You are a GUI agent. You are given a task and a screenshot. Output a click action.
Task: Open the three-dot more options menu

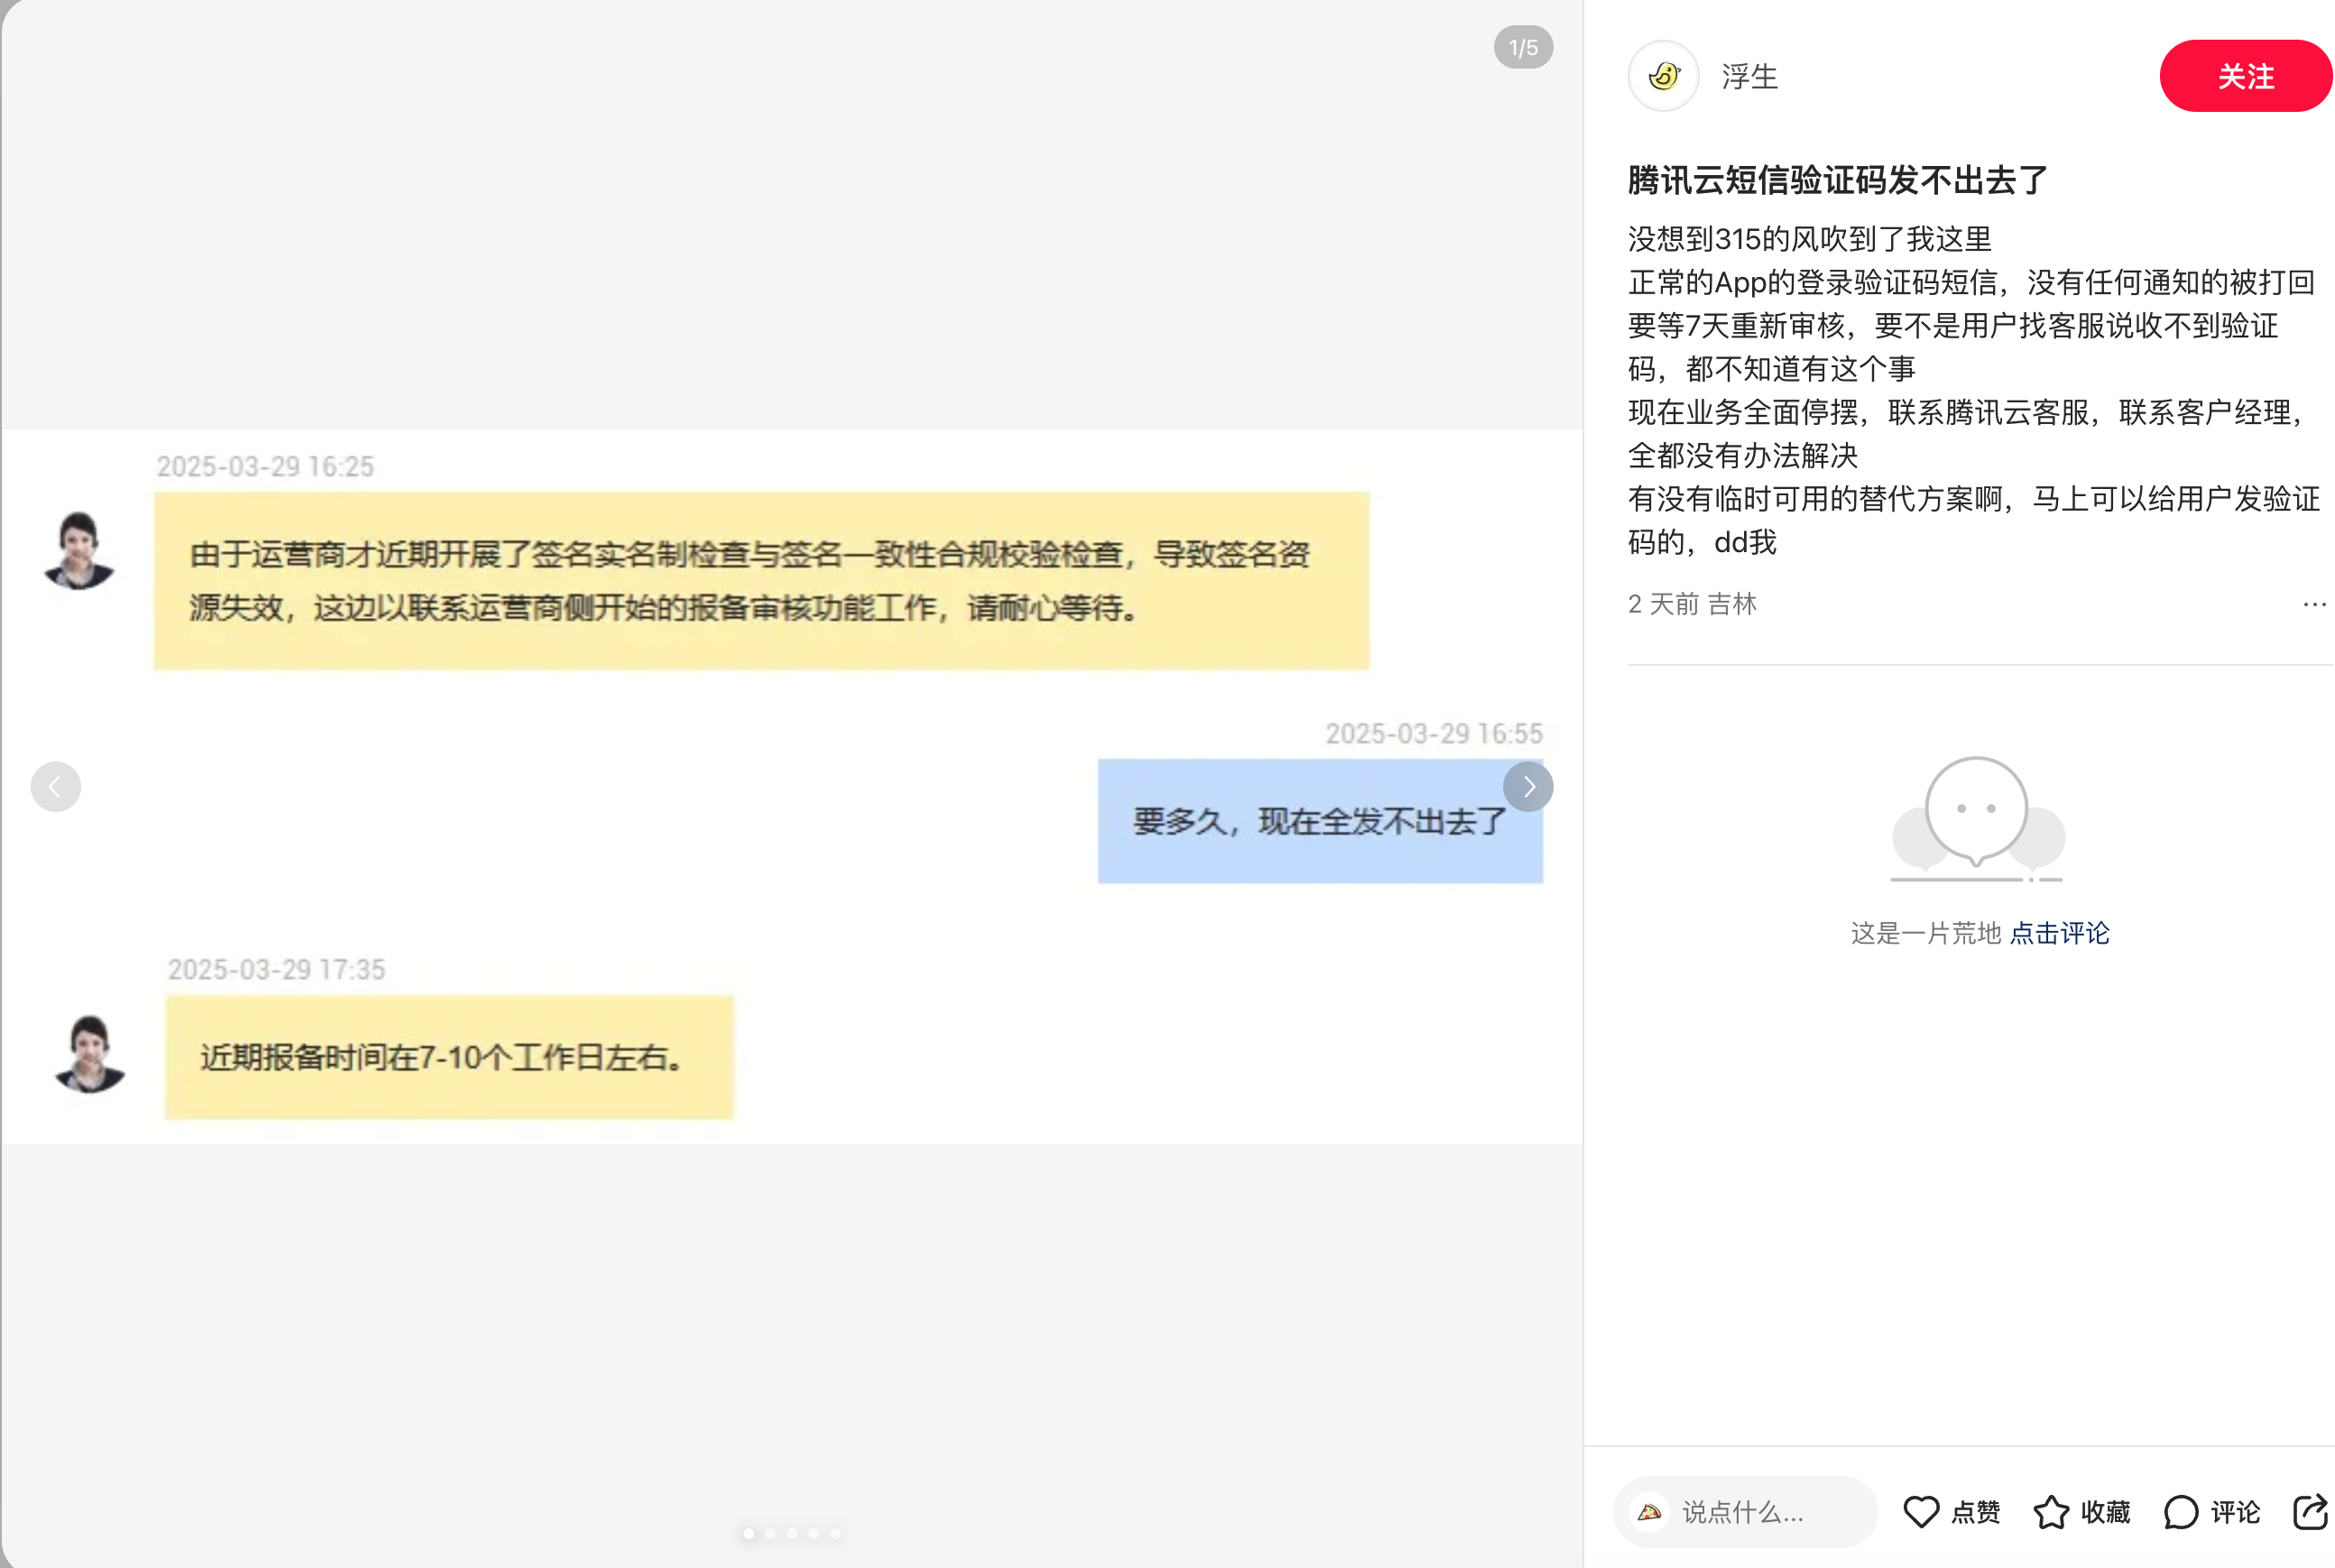tap(2314, 604)
